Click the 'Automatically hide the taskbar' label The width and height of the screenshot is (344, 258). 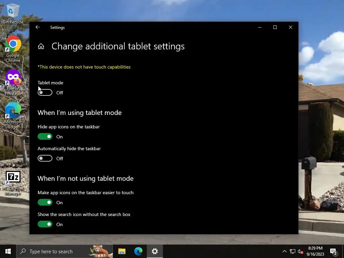[69, 148]
